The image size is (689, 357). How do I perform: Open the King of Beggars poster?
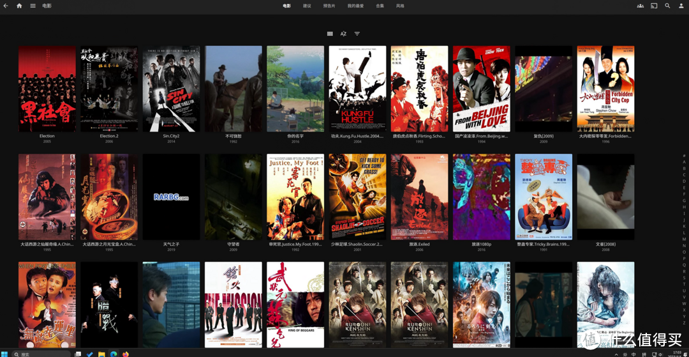(295, 305)
